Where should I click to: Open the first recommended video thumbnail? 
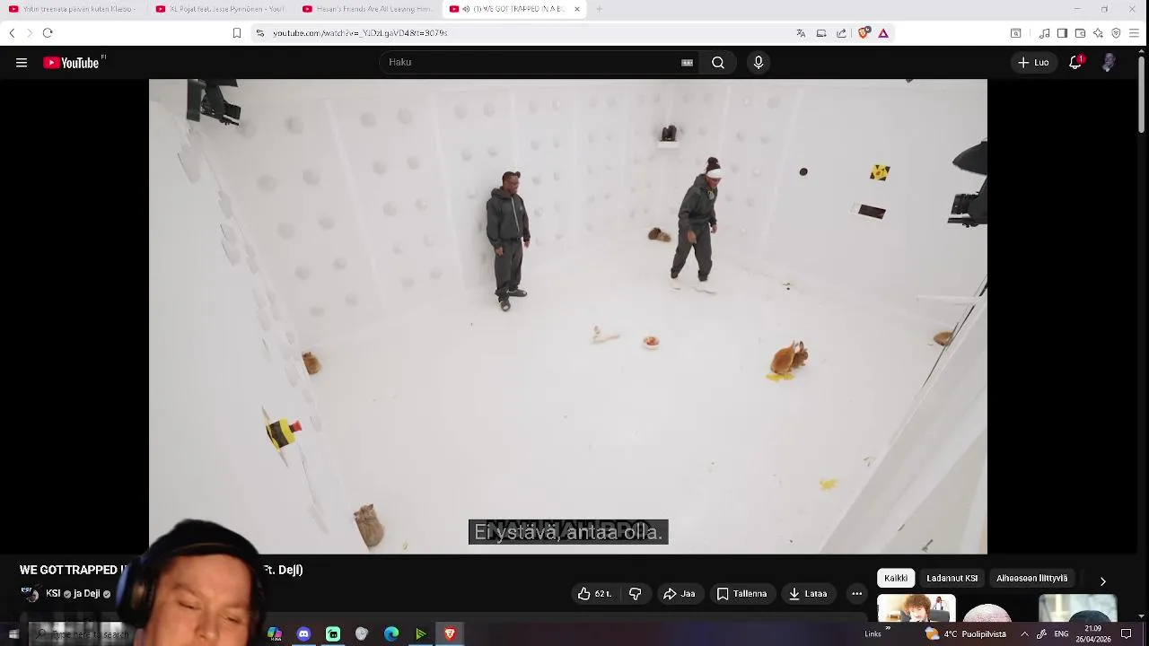(x=916, y=608)
